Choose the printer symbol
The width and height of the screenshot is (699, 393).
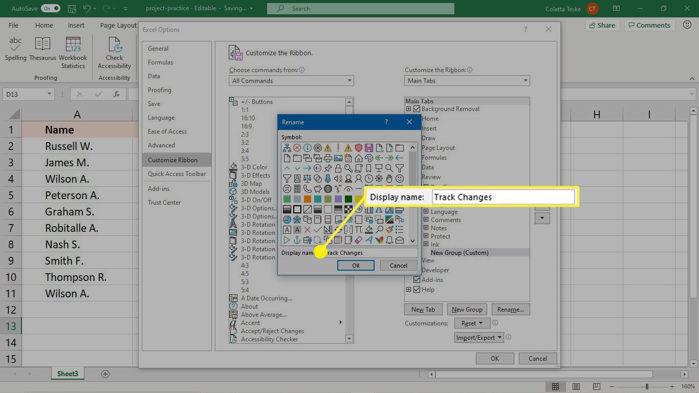(x=328, y=158)
